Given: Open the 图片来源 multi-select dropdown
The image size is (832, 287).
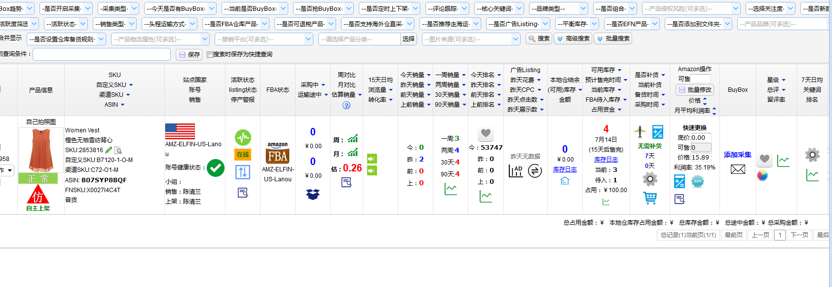Looking at the screenshot, I should (471, 39).
